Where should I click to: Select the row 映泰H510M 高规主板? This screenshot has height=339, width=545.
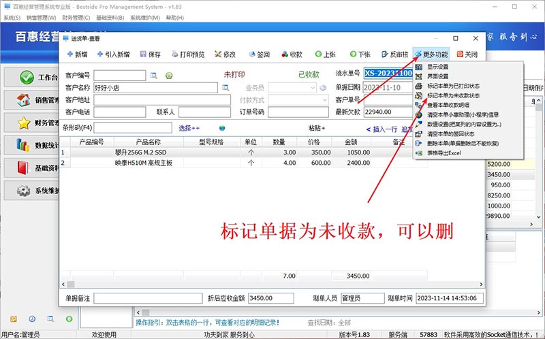click(243, 163)
